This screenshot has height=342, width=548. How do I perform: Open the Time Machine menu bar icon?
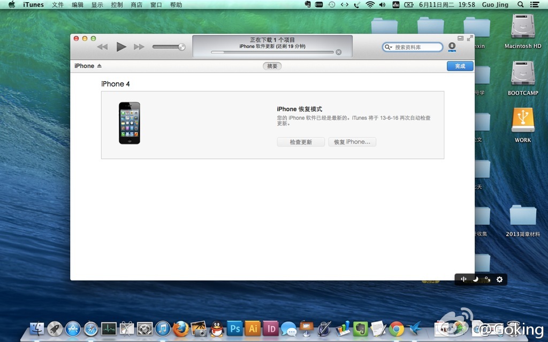click(332, 4)
